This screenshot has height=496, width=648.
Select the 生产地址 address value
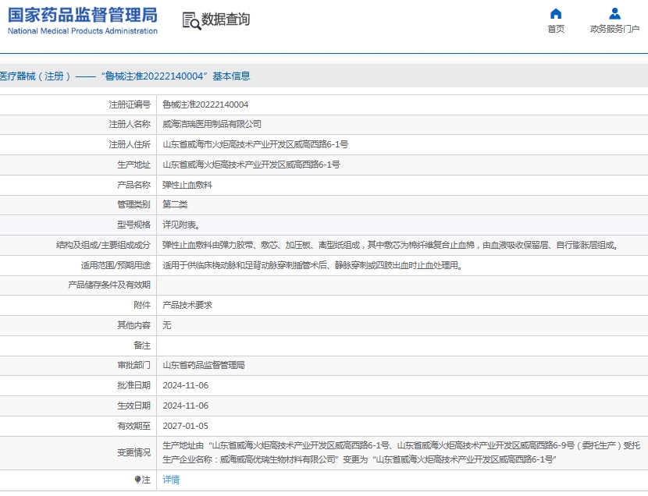pos(251,165)
